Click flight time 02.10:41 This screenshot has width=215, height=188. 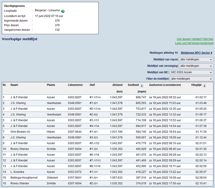tap(201, 184)
